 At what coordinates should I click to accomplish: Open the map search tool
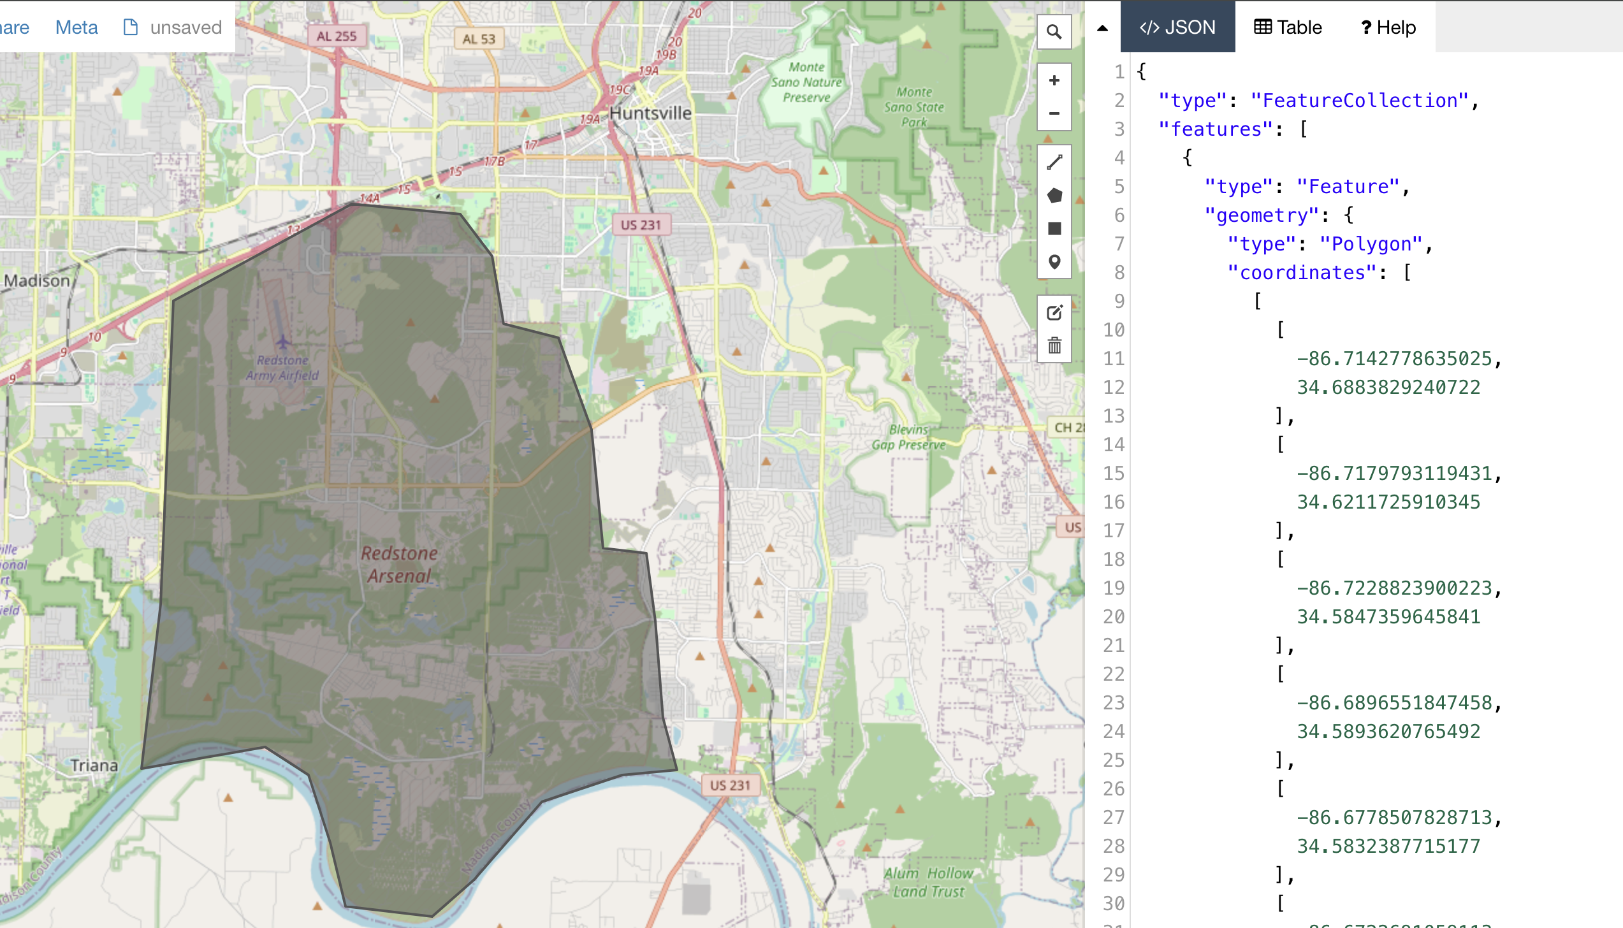[1054, 31]
